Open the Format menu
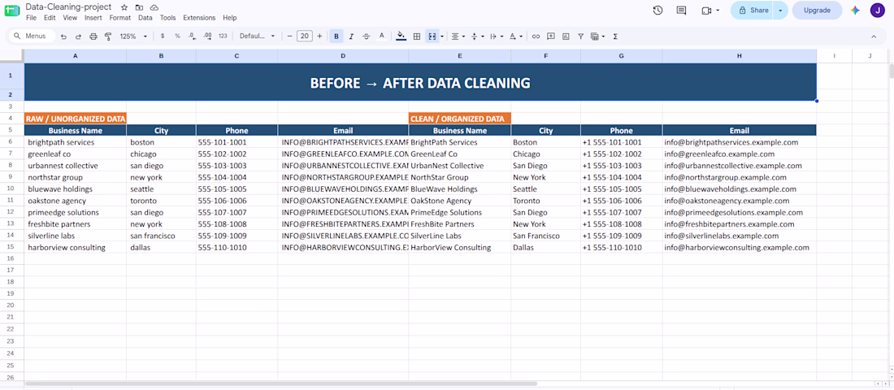Screen dimensions: 894x390 119,18
